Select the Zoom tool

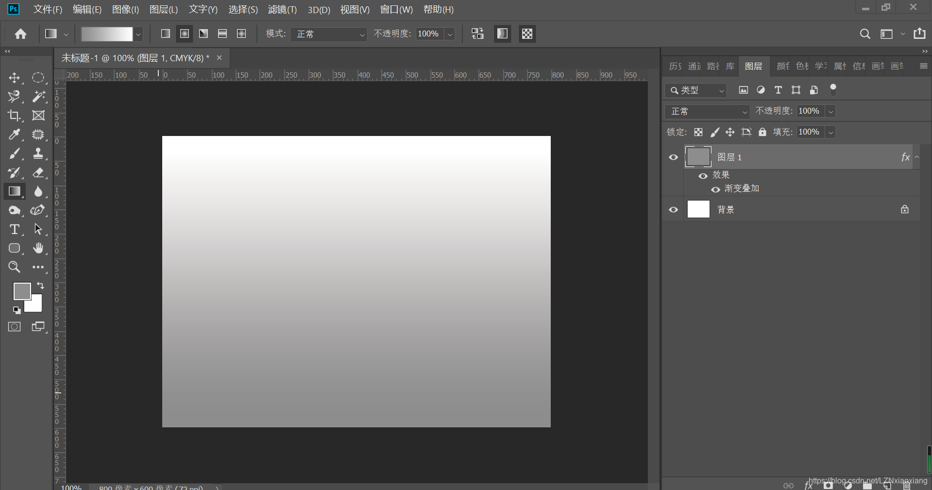pos(15,267)
